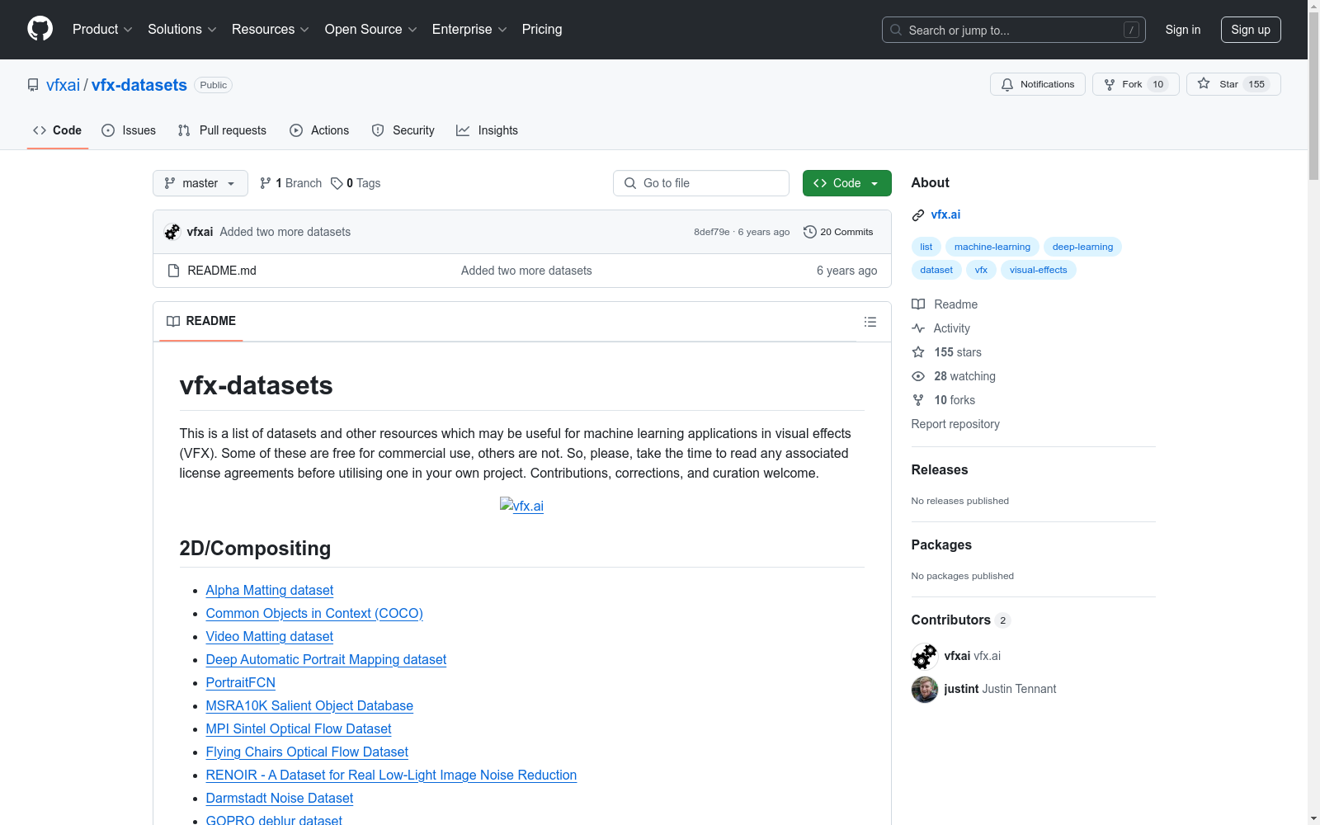View the 1 Branch link

pos(290,183)
